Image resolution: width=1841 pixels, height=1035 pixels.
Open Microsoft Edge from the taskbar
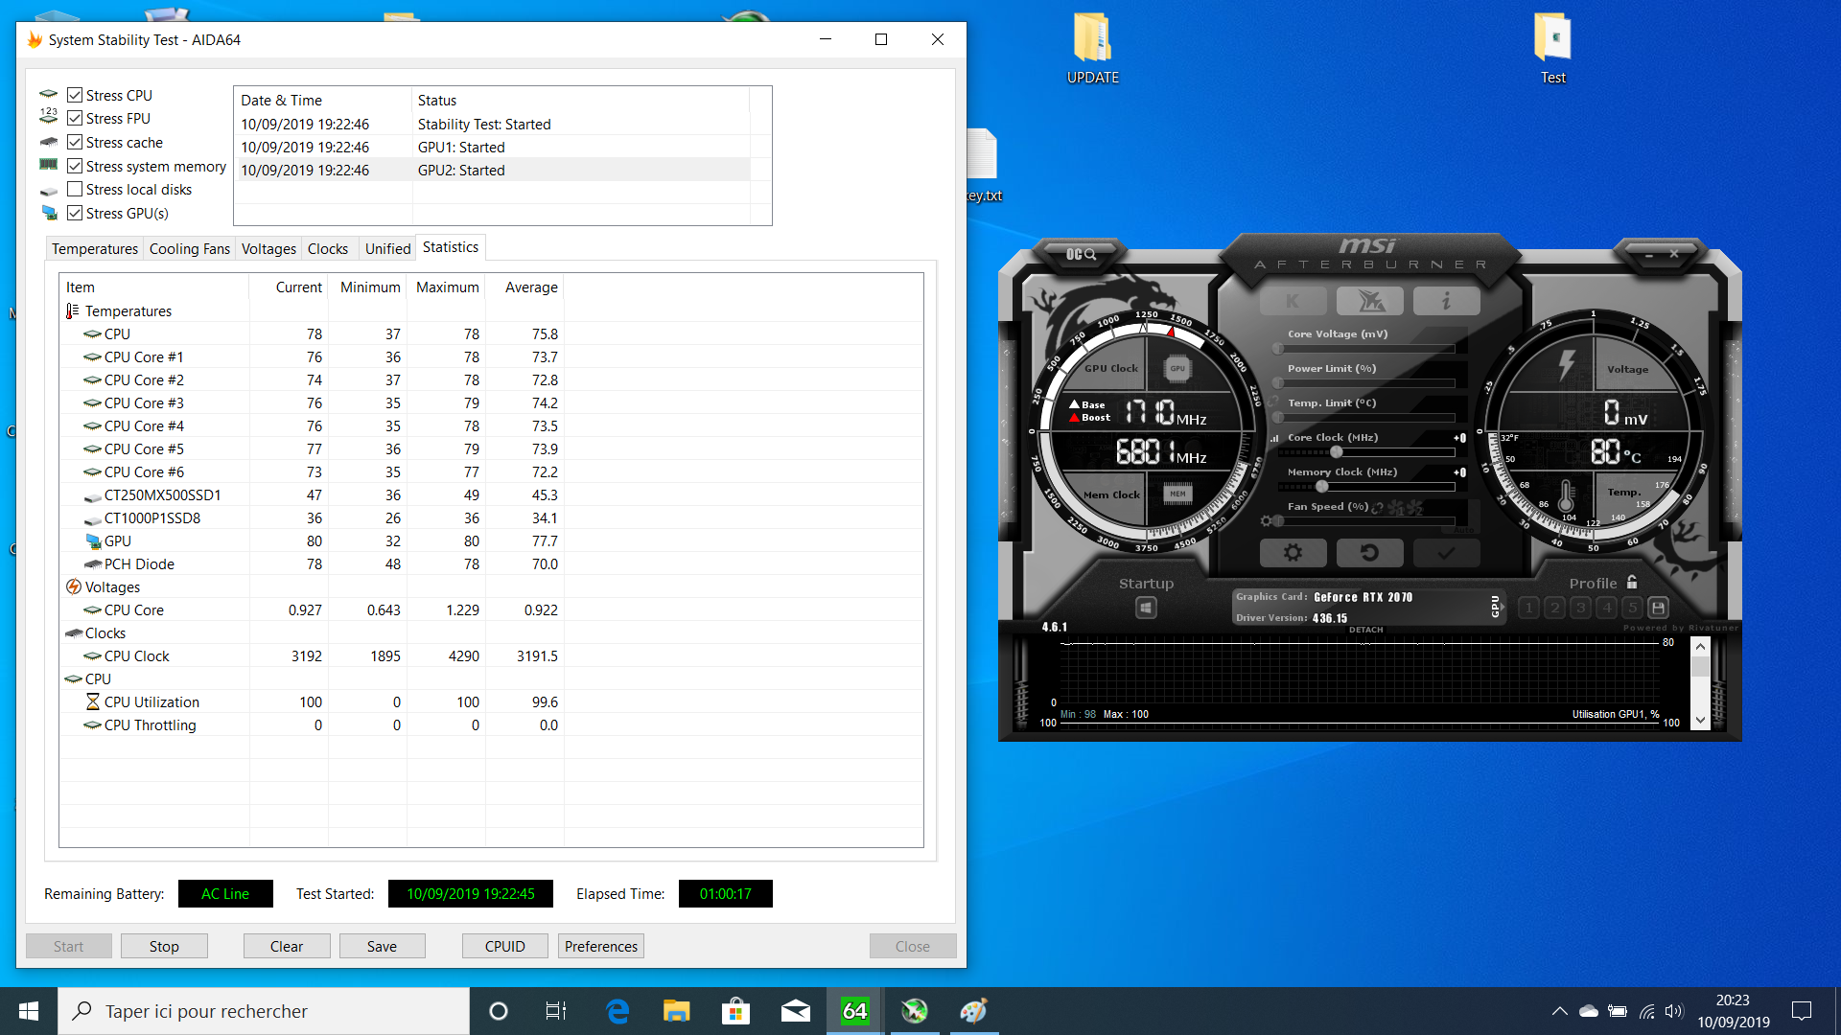point(618,1011)
